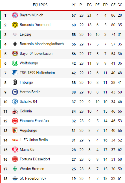
Task: Sort by the PT points column header
Action: tap(74, 5)
